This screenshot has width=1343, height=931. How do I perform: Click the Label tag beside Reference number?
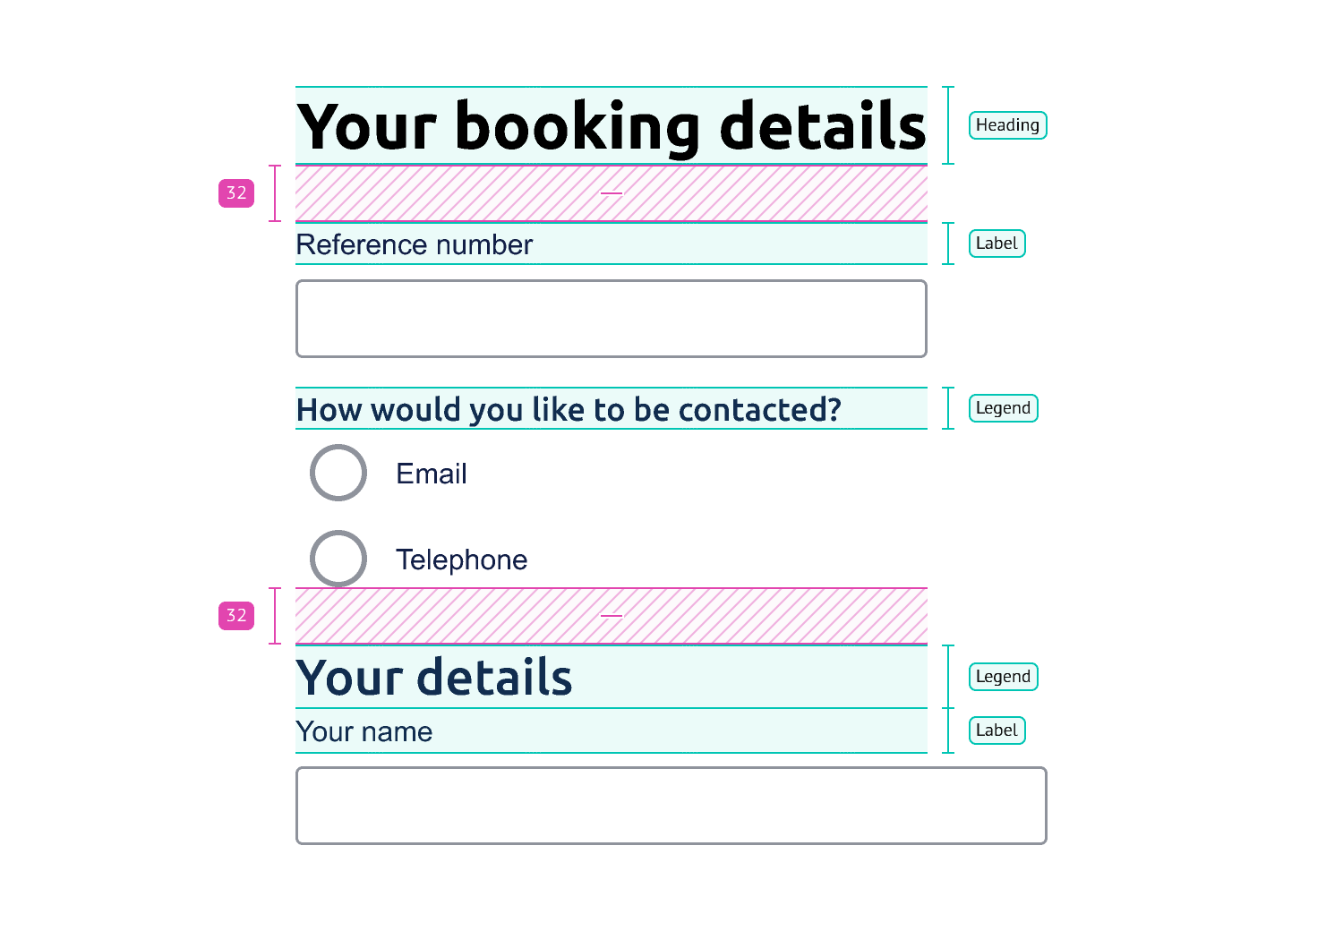(997, 243)
